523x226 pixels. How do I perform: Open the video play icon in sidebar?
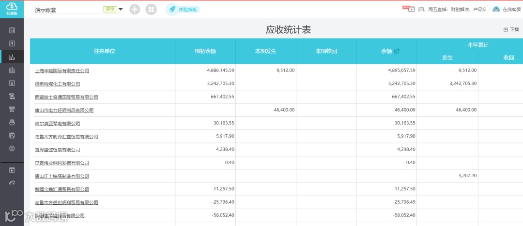[12, 170]
